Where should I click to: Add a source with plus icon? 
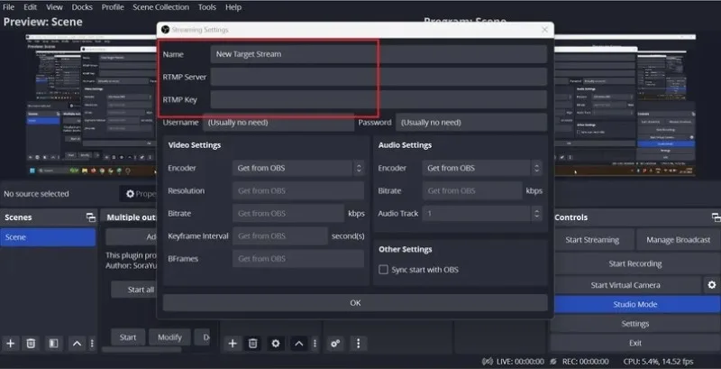coord(233,343)
